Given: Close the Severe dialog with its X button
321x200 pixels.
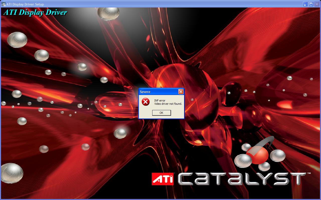Looking at the screenshot, I should [181, 92].
